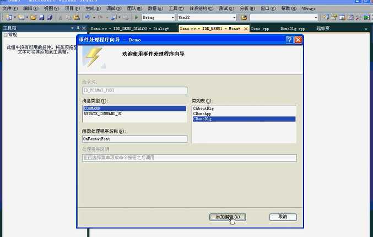Click the green arrow Start Page icon
Screen dimensions: 373x237
(366, 18)
